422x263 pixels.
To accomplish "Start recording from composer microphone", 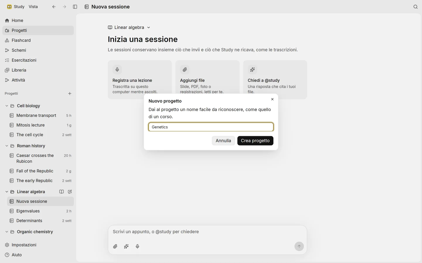I will point(137,246).
